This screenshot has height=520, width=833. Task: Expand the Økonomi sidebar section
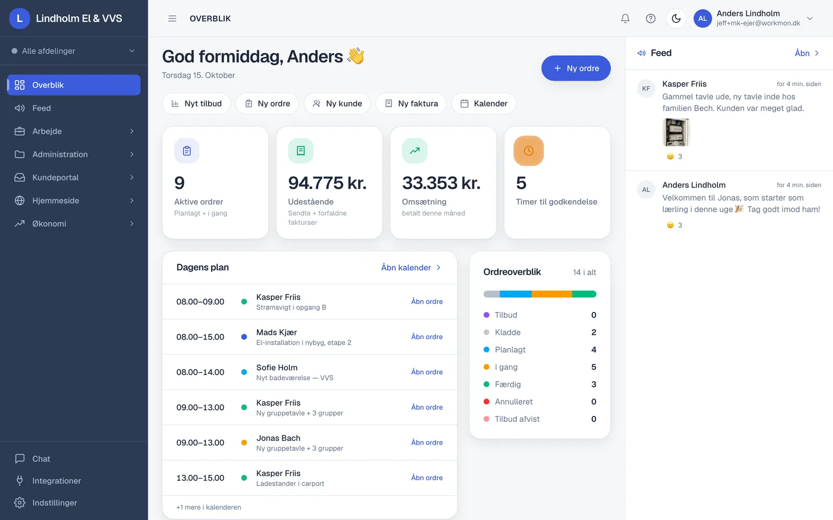[x=74, y=224]
